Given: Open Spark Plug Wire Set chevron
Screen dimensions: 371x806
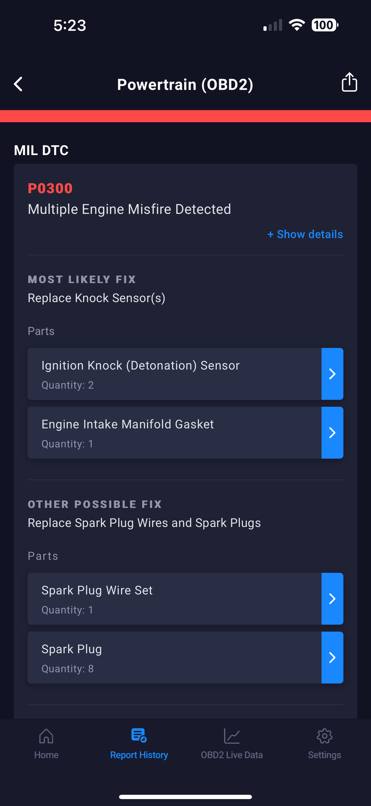Looking at the screenshot, I should [332, 599].
